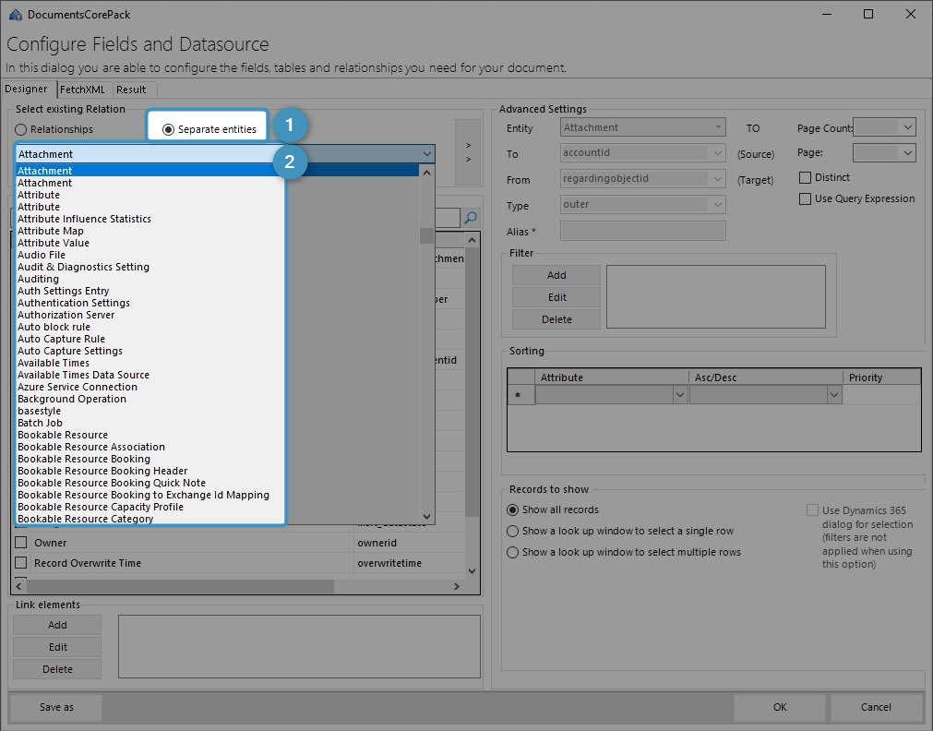Click the Filter Edit button

[556, 297]
